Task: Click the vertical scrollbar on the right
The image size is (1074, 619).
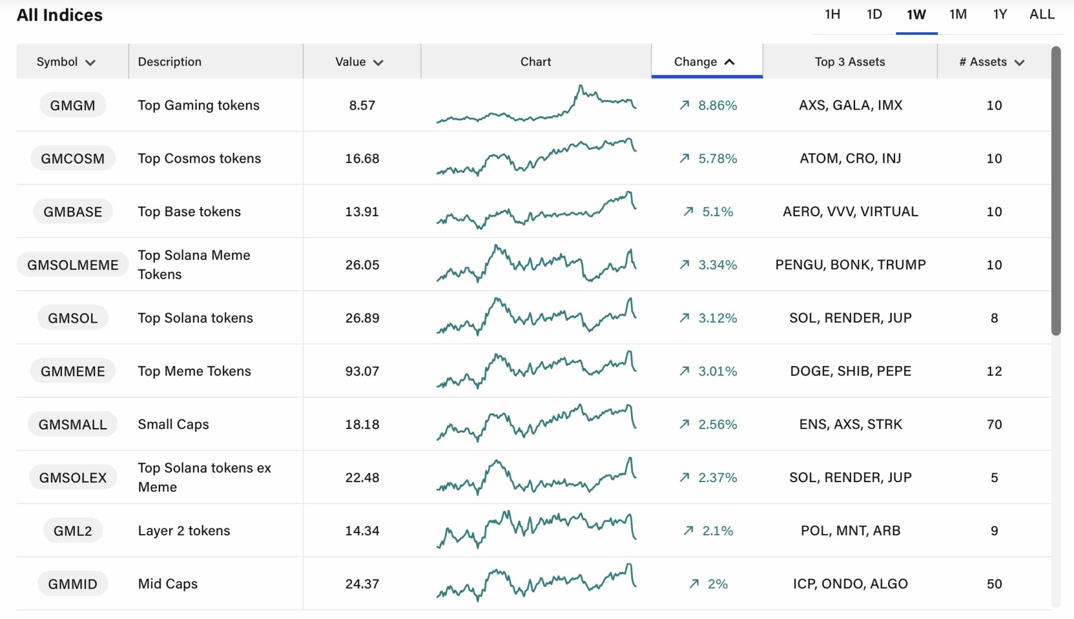Action: (1058, 189)
